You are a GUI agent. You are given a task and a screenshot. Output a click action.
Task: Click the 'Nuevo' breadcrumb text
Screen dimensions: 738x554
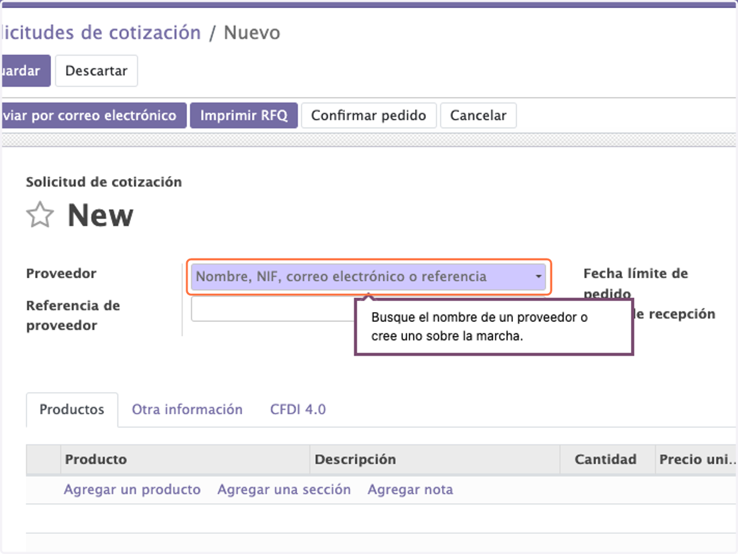[252, 33]
